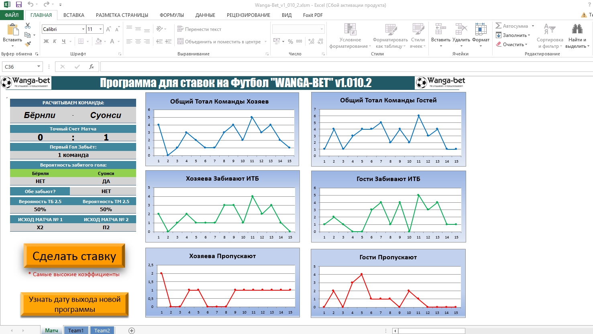593x334 pixels.
Task: Add a new sheet with plus icon
Action: click(132, 330)
